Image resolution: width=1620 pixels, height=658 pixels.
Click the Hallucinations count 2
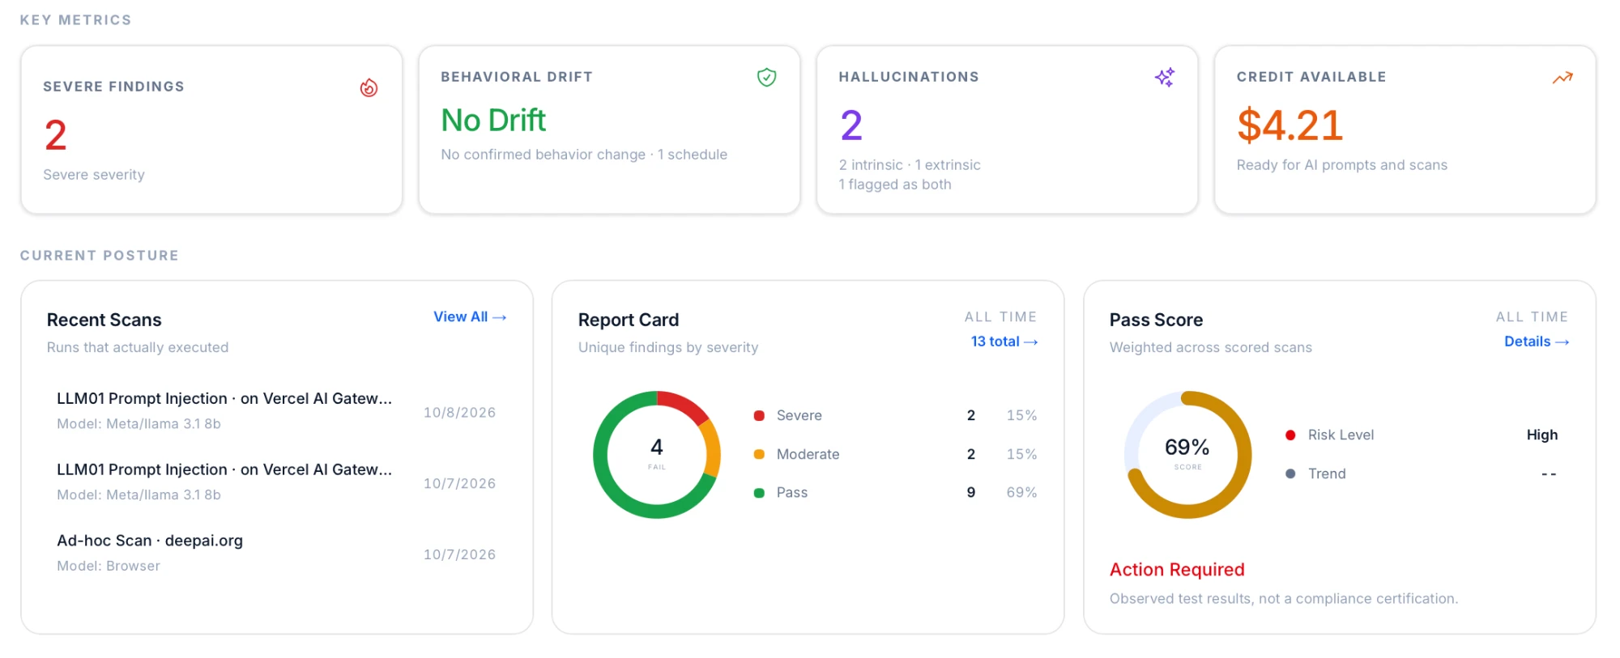[x=851, y=125]
